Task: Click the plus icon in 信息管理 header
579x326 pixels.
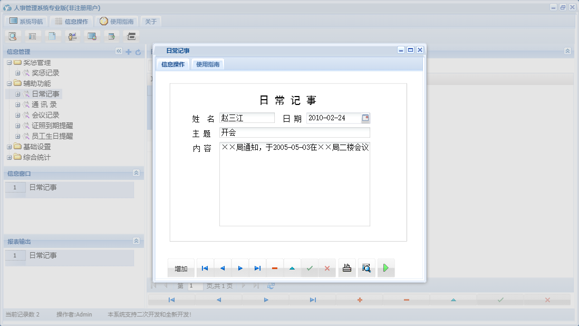Action: [128, 51]
